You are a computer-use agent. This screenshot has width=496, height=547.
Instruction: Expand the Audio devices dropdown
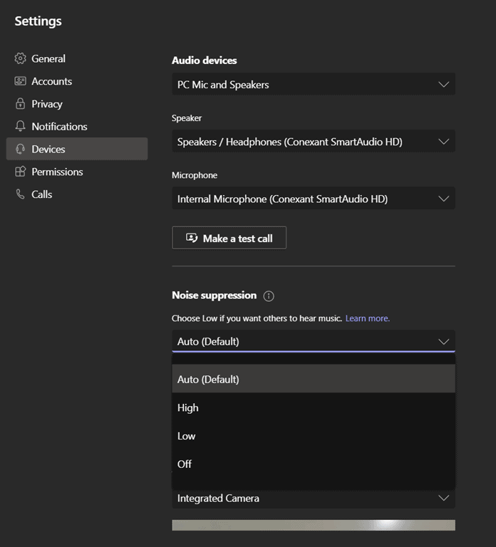[x=313, y=84]
